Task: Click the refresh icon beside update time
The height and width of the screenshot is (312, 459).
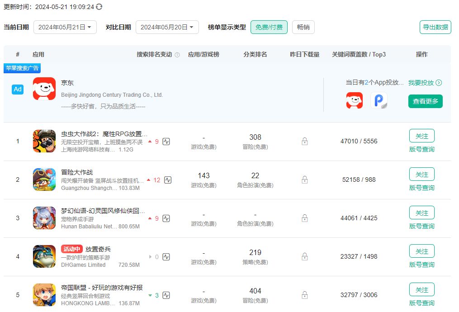Action: pyautogui.click(x=99, y=7)
